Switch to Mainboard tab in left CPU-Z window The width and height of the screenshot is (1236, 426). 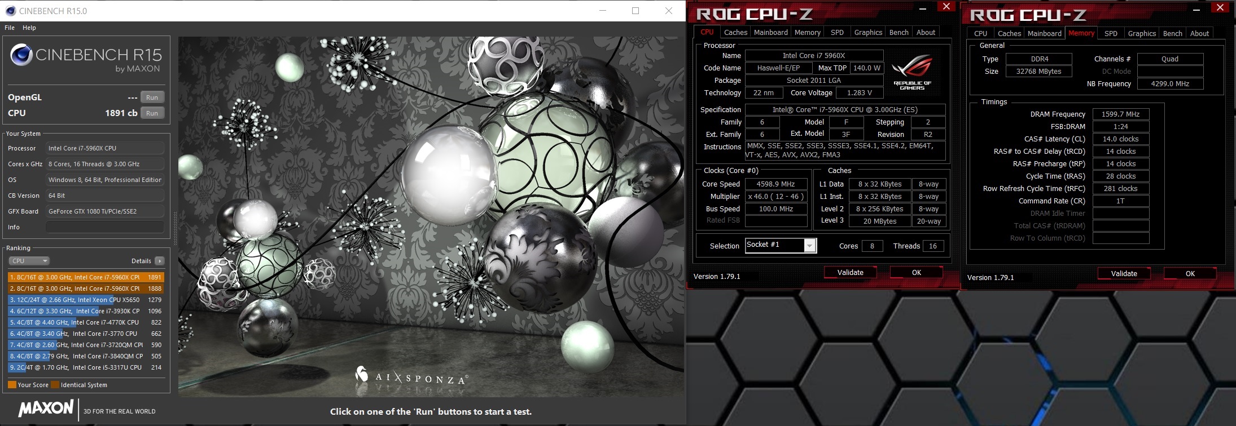(771, 33)
